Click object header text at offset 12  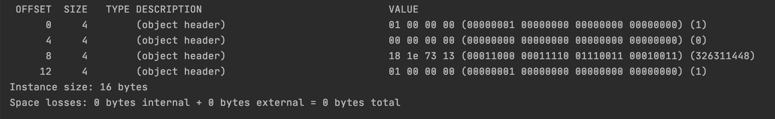(x=181, y=71)
